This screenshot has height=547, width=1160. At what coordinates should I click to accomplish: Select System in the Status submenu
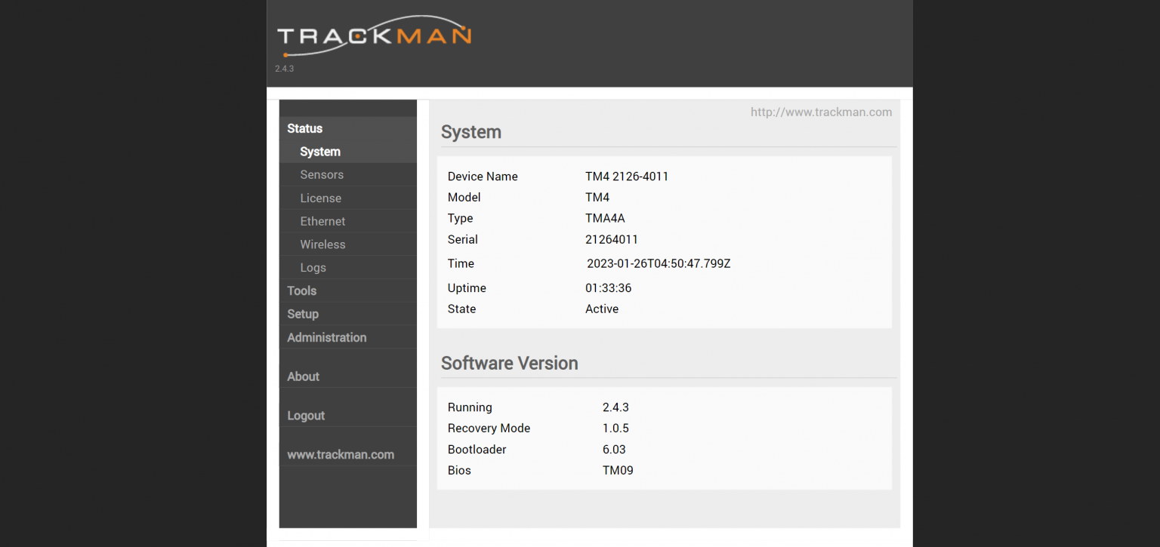pyautogui.click(x=320, y=152)
